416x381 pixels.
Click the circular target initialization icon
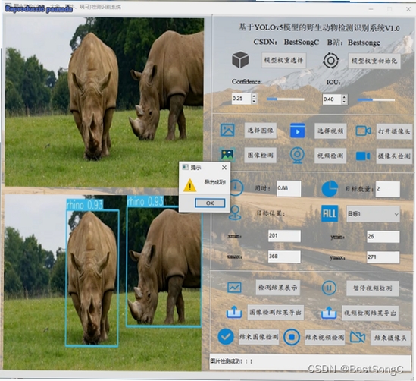point(331,61)
